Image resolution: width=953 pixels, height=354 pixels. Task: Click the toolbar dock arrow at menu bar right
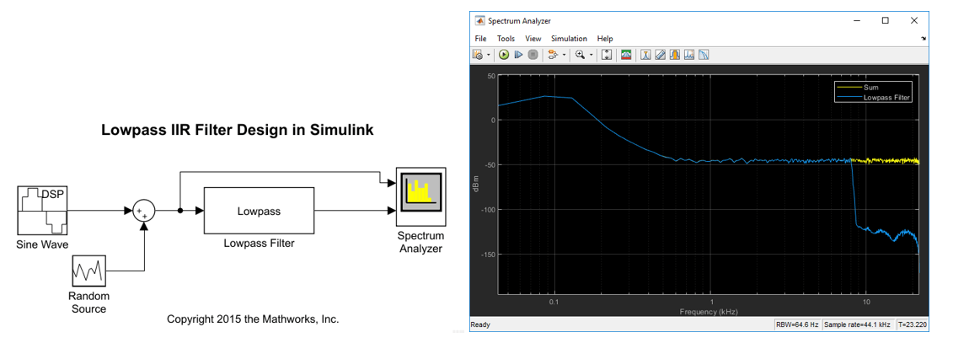(x=924, y=38)
